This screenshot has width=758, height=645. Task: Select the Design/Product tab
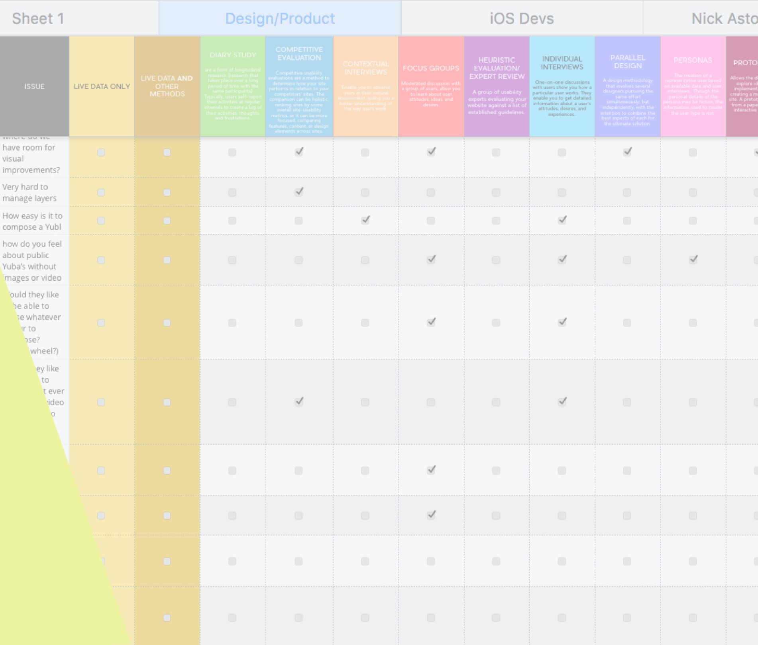(x=280, y=18)
